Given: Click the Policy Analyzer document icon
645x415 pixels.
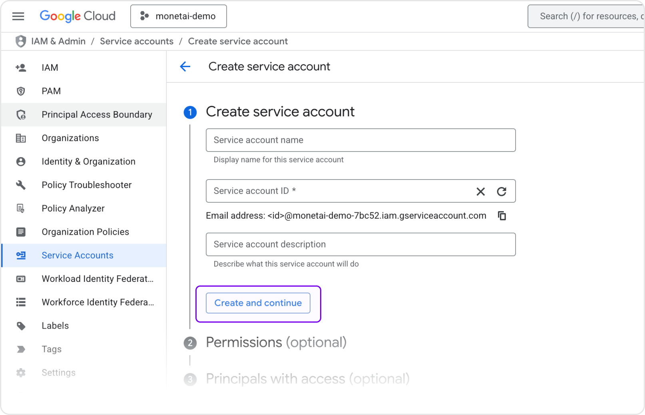Looking at the screenshot, I should tap(21, 208).
